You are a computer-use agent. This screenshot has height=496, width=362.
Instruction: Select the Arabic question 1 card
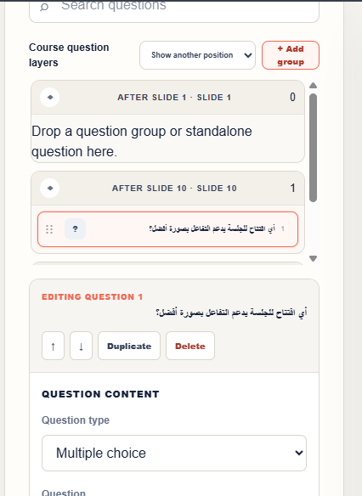click(167, 229)
